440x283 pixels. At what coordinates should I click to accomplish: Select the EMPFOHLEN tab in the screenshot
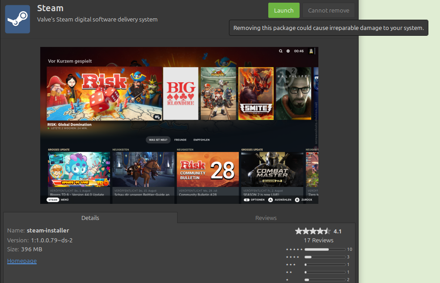[201, 139]
